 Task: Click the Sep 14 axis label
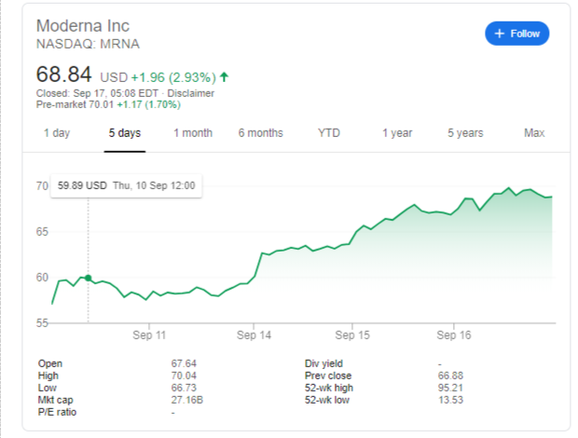[x=254, y=335]
